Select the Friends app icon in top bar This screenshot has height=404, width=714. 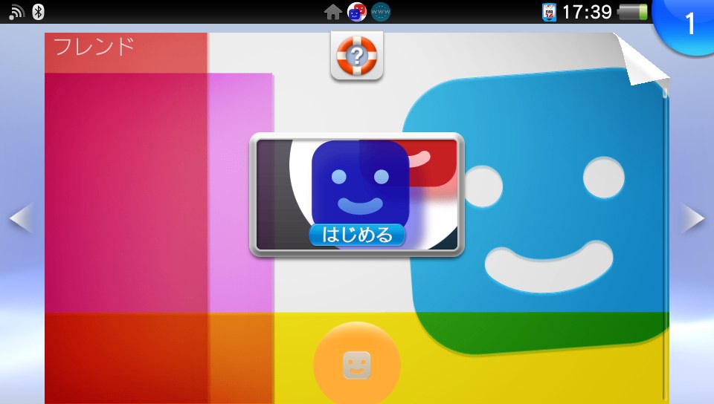(x=357, y=12)
